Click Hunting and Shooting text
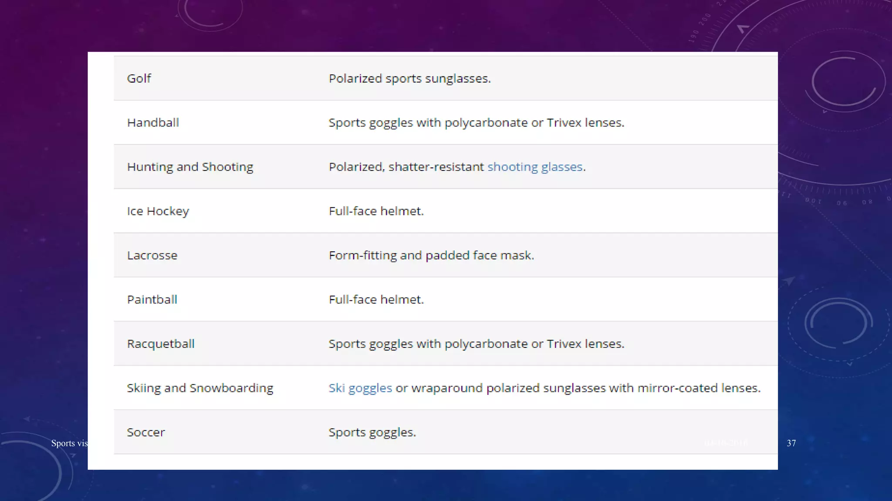The width and height of the screenshot is (892, 501). [190, 167]
